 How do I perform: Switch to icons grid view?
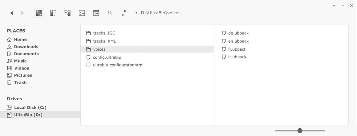(39, 13)
